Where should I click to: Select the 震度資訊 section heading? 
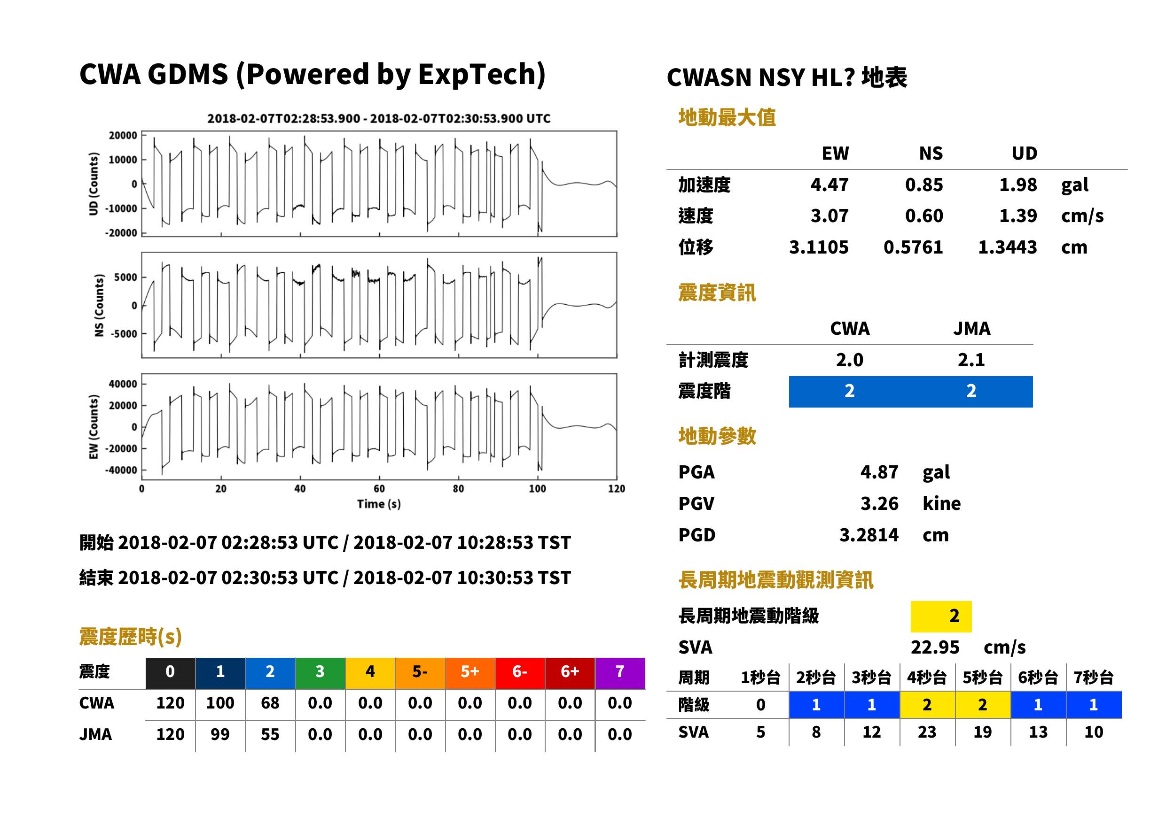click(717, 293)
